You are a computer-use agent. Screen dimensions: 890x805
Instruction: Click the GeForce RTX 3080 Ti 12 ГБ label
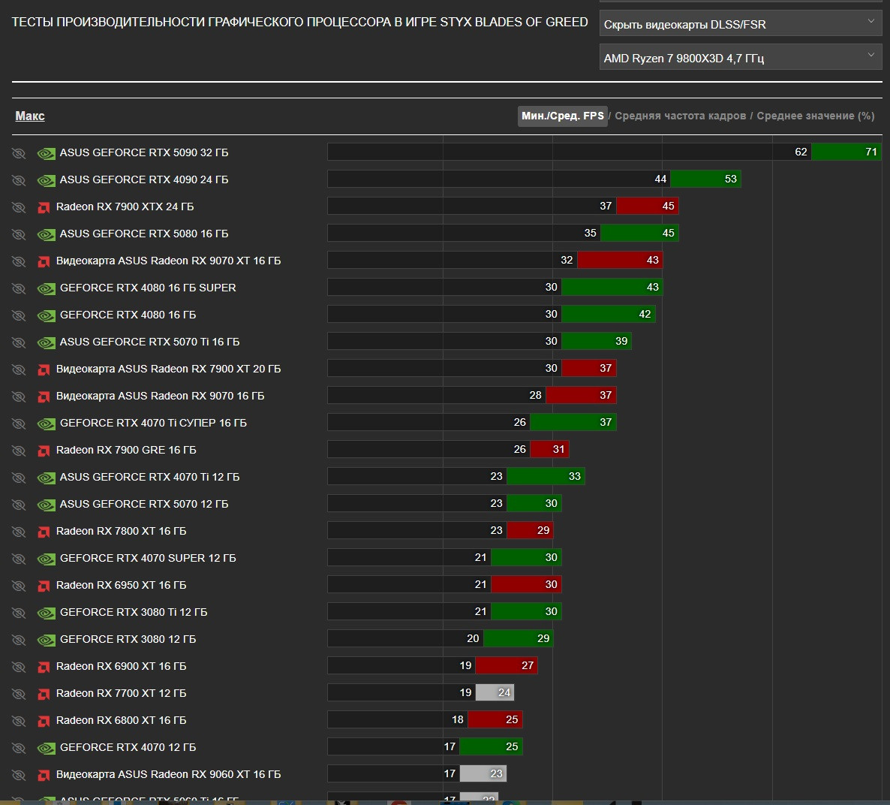pos(134,613)
